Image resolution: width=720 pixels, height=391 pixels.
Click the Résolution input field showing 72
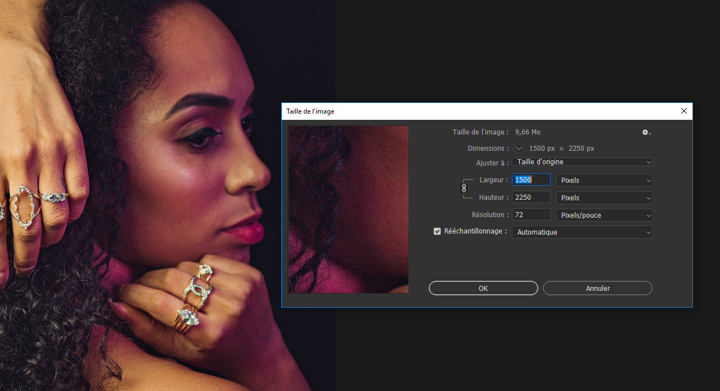[531, 215]
